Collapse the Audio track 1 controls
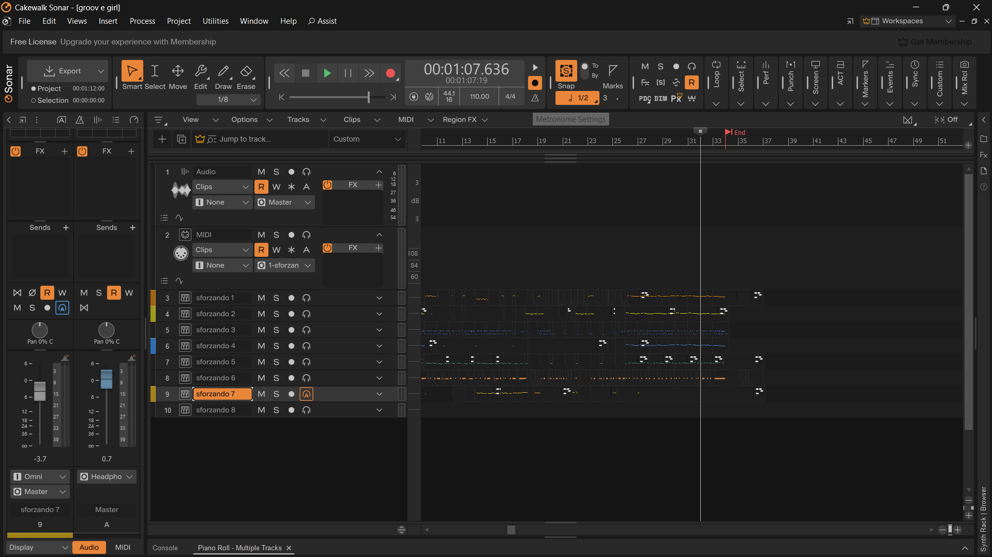Screen dimensions: 992x557 [379, 172]
